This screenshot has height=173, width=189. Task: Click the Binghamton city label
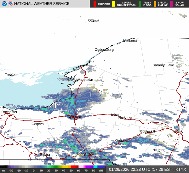[x=85, y=154]
